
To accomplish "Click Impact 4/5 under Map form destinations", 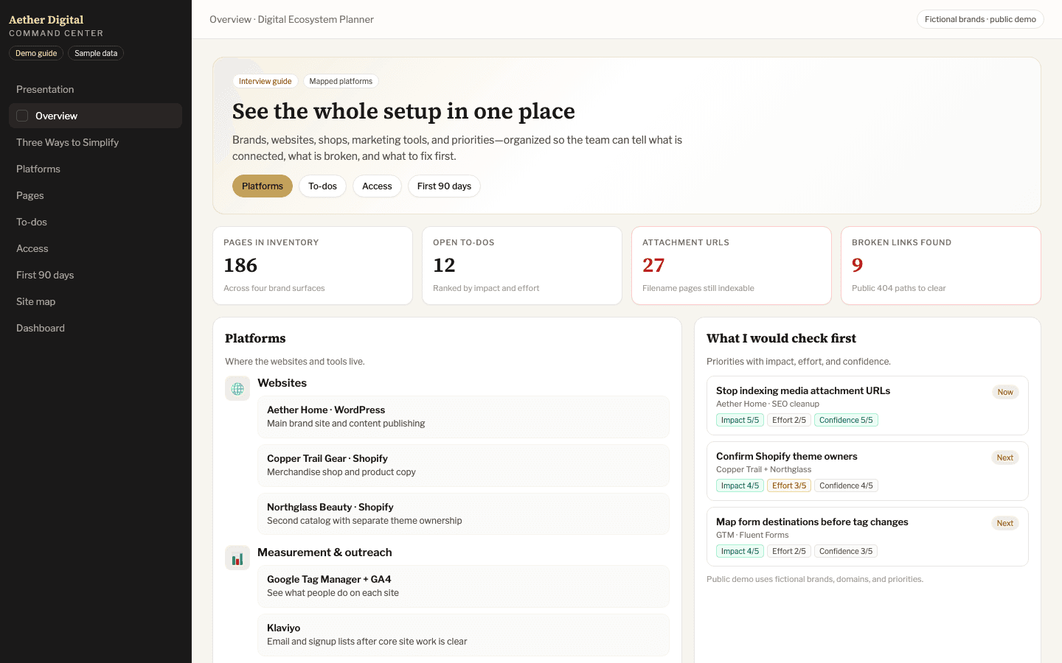I will [740, 551].
